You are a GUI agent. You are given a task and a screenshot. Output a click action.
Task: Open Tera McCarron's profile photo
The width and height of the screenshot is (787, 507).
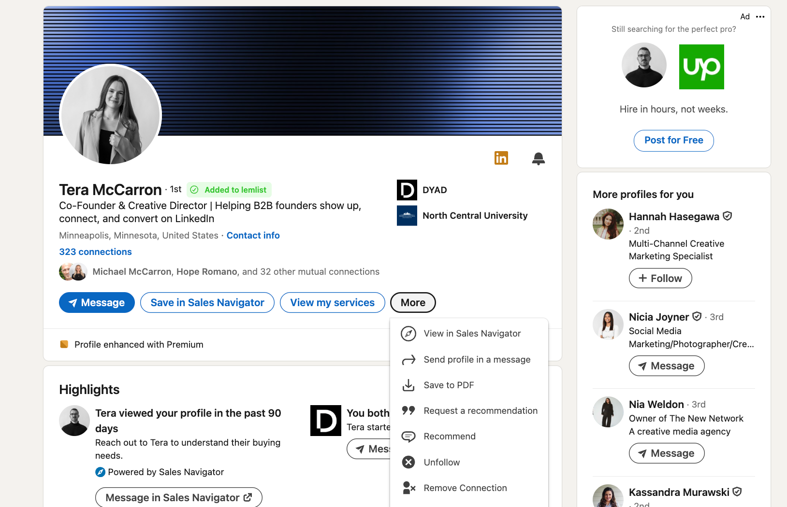[111, 115]
